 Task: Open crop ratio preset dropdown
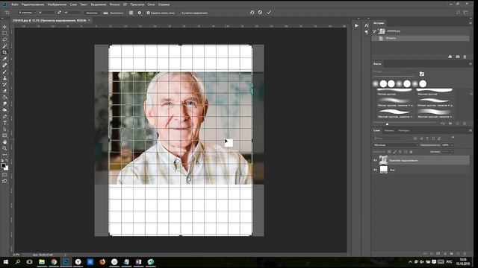(27, 13)
